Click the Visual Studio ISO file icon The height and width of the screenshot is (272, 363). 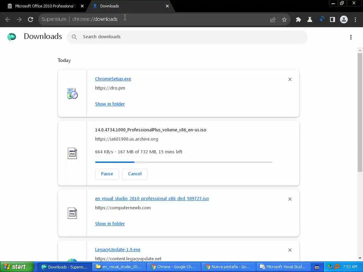point(72,213)
